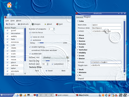Expand the Dock shortcuts section
This screenshot has height=97, width=129.
(78, 69)
